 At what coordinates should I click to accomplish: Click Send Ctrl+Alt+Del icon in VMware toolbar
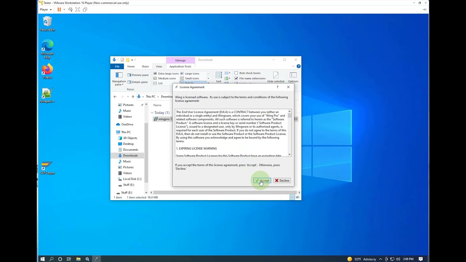point(70,9)
